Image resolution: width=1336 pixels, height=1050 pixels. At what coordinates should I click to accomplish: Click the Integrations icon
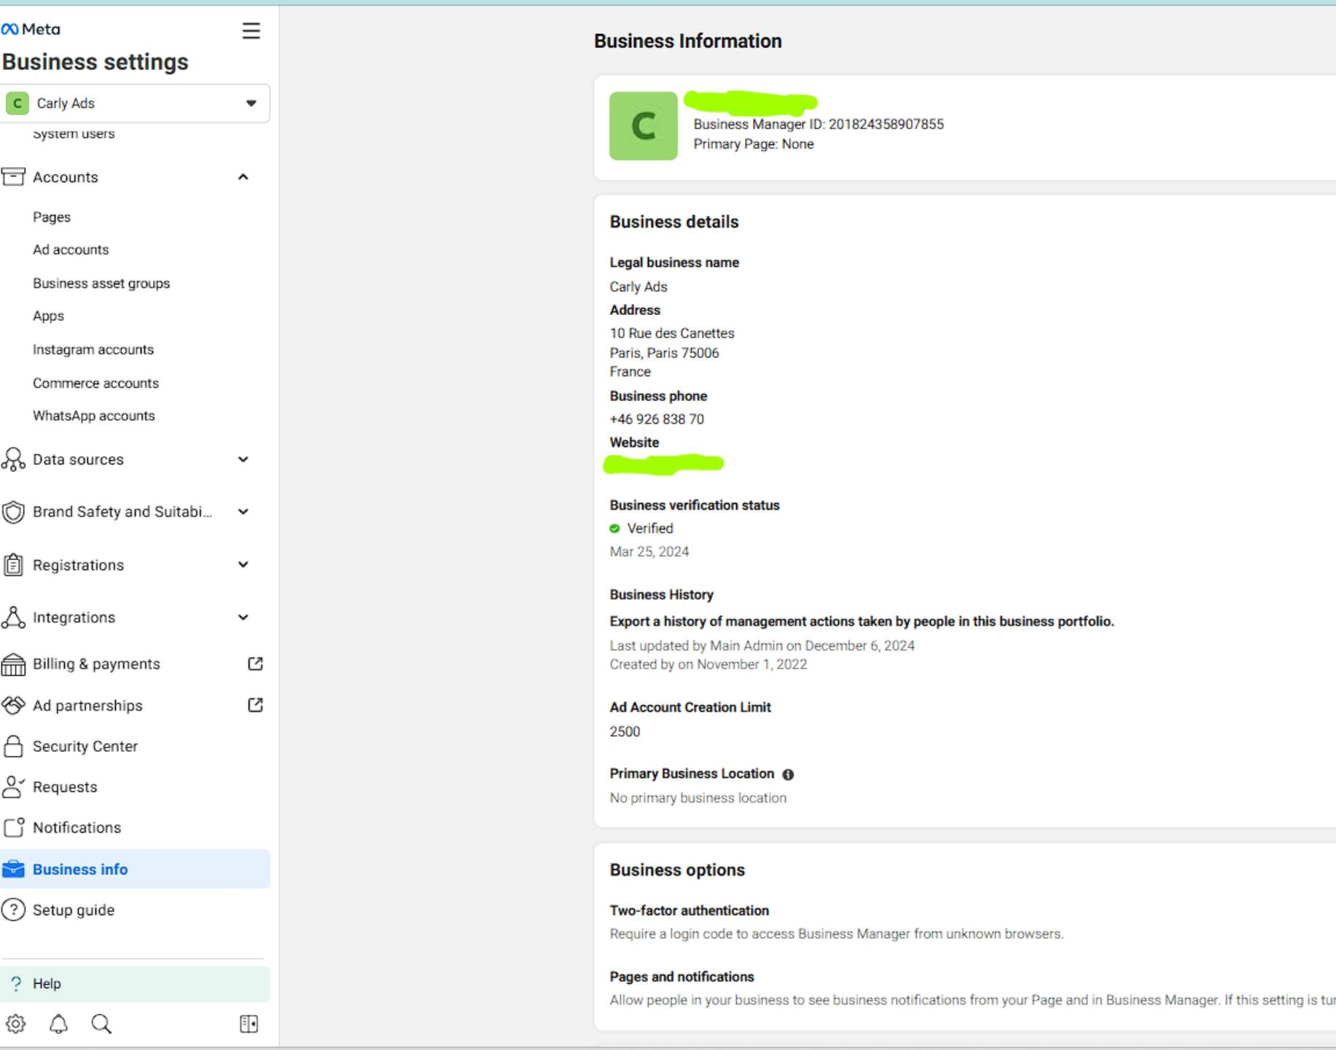pos(13,618)
